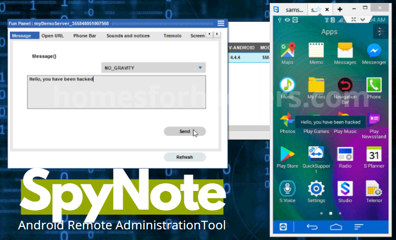Open the My Files folder app

(x=316, y=85)
